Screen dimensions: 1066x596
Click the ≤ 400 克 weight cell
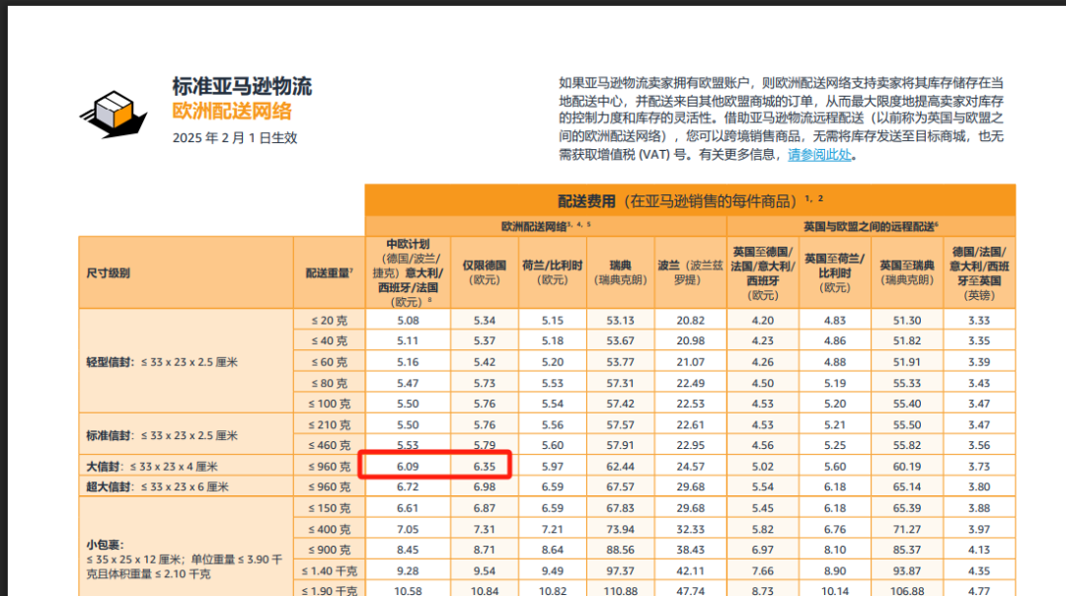click(329, 529)
